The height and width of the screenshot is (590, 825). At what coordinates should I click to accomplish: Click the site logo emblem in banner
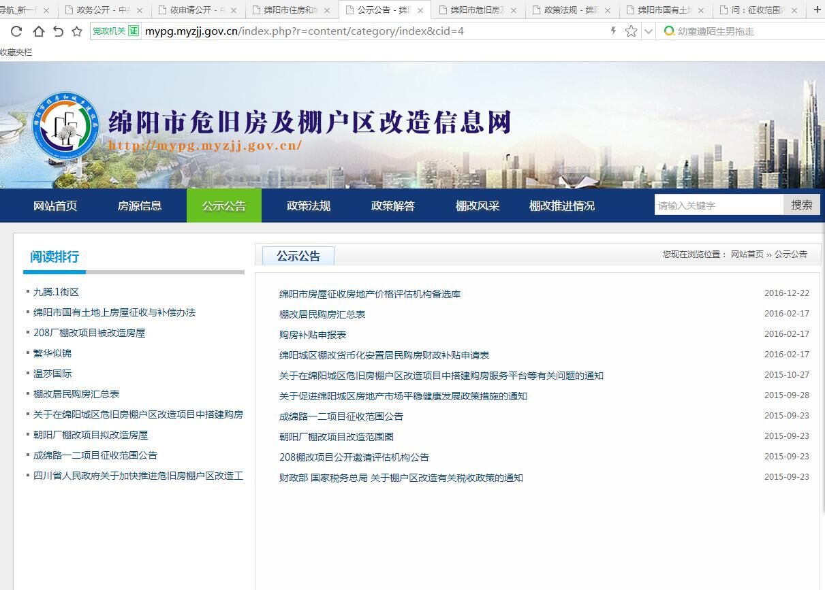66,125
